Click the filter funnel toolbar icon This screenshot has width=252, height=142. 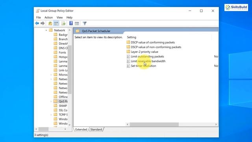[85, 23]
